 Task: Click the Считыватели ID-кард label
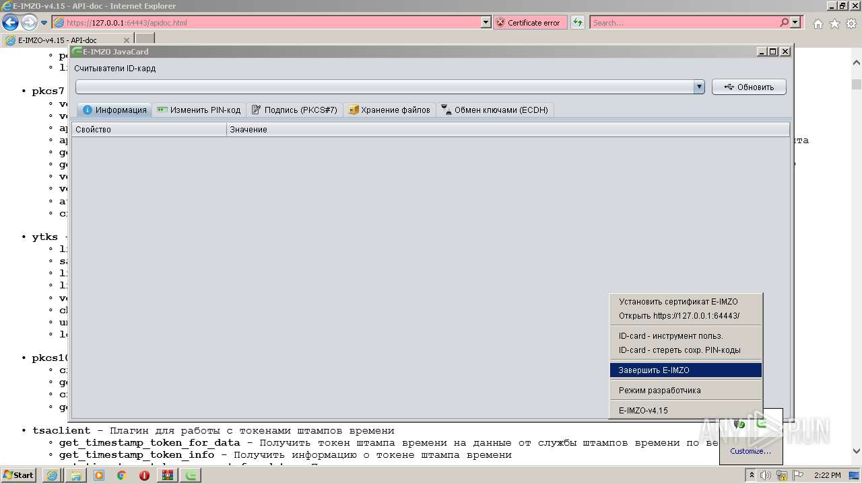pos(115,69)
